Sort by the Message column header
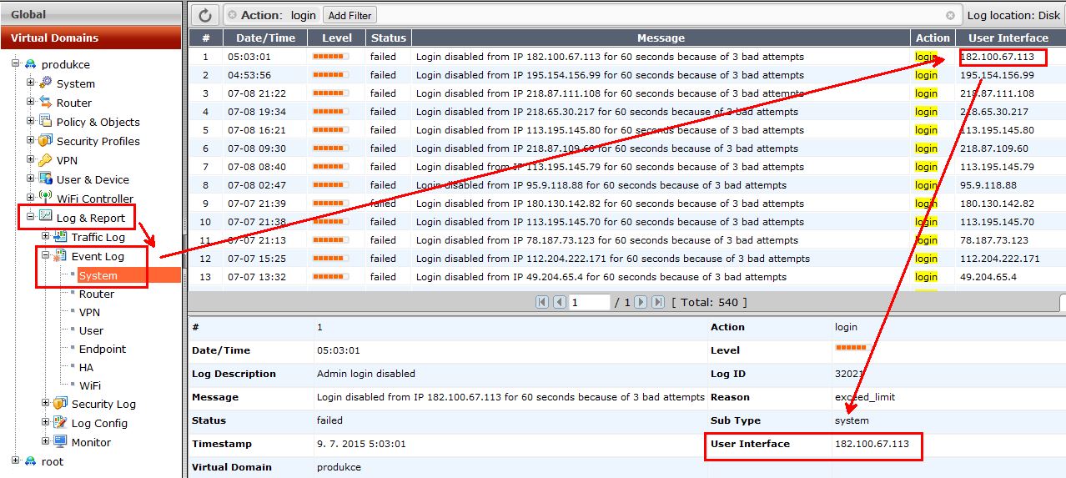 point(661,38)
